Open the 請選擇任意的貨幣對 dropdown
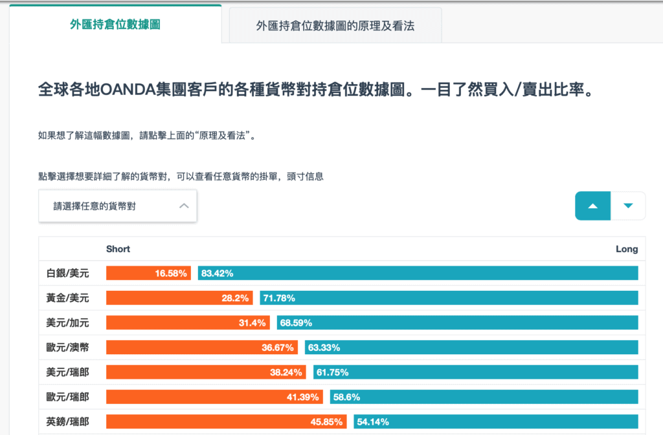This screenshot has height=435, width=663. pyautogui.click(x=118, y=206)
